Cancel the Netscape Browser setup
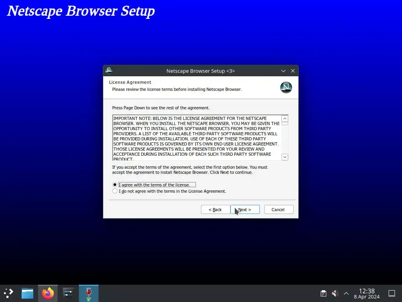The width and height of the screenshot is (402, 302). [x=279, y=210]
